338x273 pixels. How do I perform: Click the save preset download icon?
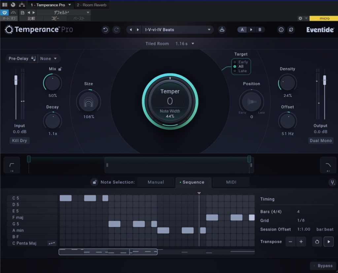[x=222, y=30]
